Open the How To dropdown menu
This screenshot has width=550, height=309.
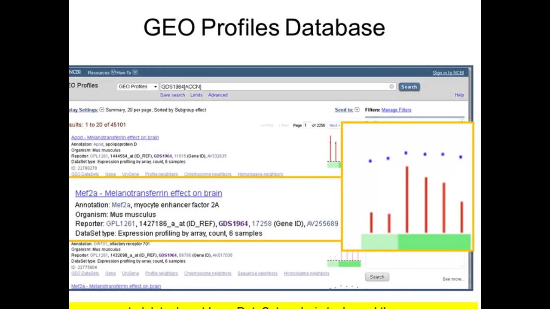127,73
